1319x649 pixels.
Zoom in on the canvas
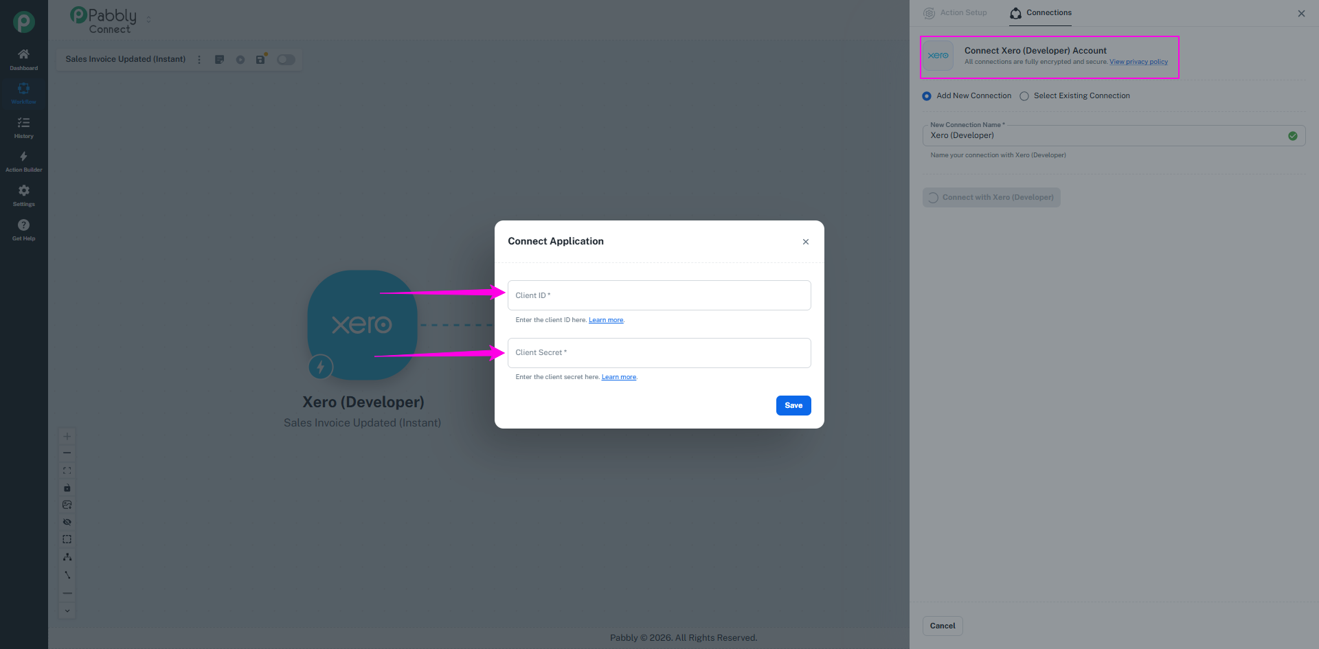[x=67, y=436]
